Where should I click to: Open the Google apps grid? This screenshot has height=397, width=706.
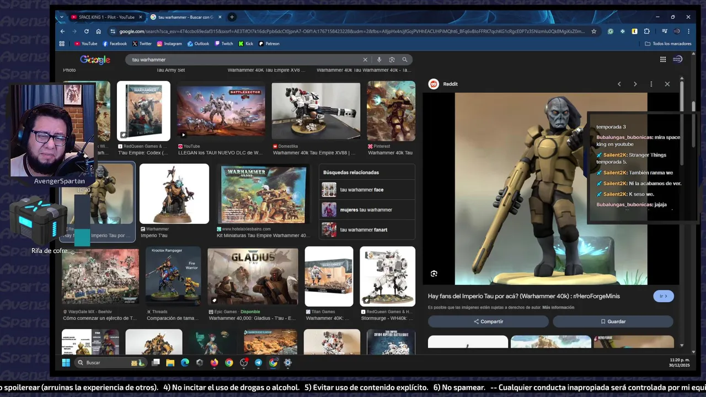click(663, 60)
